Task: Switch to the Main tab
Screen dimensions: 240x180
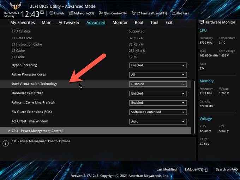Action: (47, 23)
